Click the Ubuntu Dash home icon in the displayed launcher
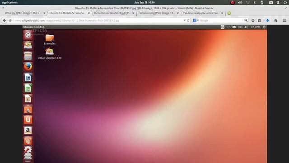 [28, 35]
